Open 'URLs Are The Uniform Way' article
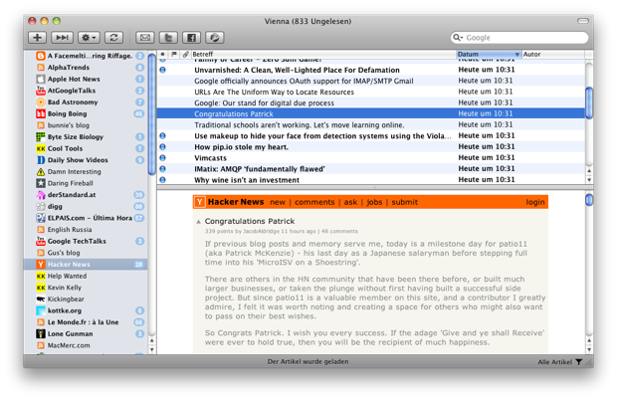This screenshot has width=617, height=400. tap(370, 92)
